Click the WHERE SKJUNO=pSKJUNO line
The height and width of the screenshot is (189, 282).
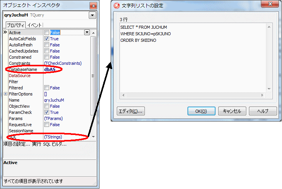coord(146,34)
